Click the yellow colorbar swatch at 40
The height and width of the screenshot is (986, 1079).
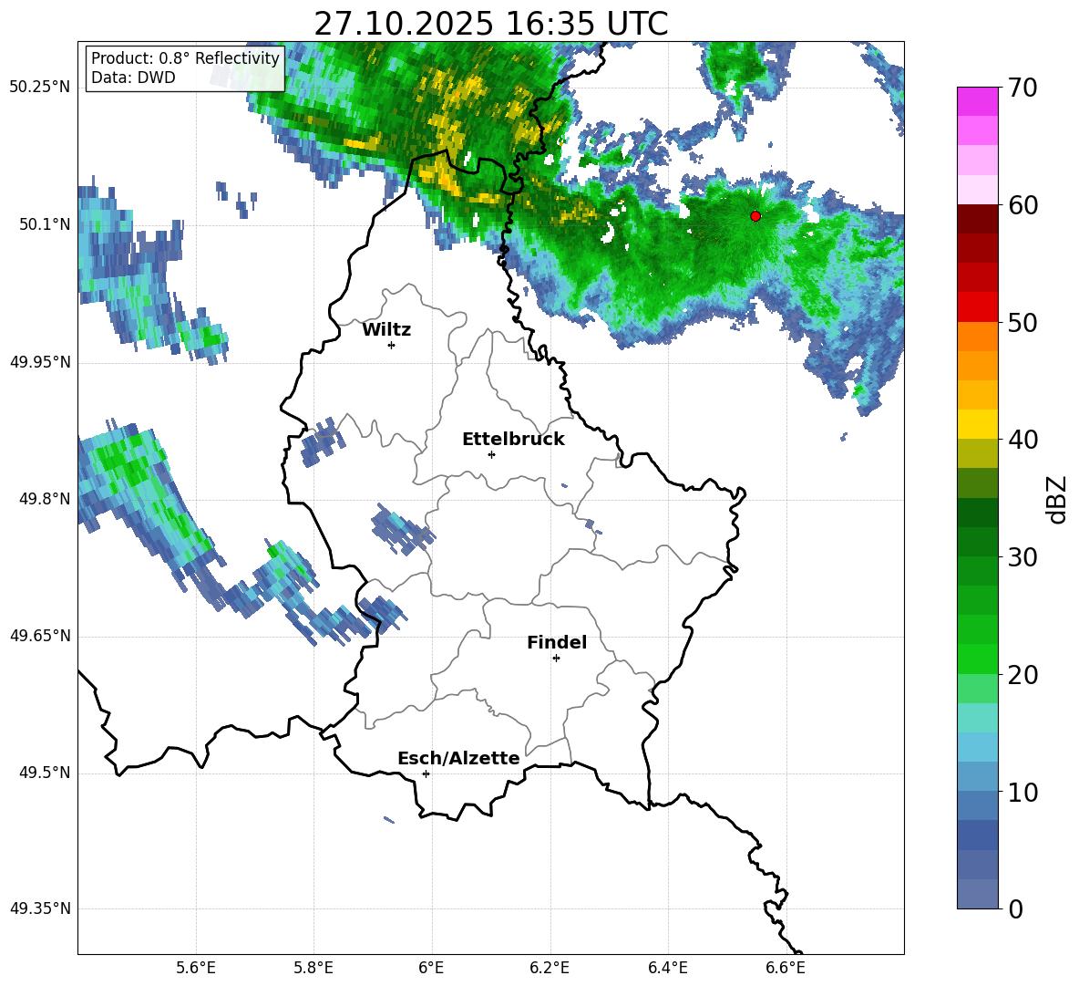[x=977, y=424]
